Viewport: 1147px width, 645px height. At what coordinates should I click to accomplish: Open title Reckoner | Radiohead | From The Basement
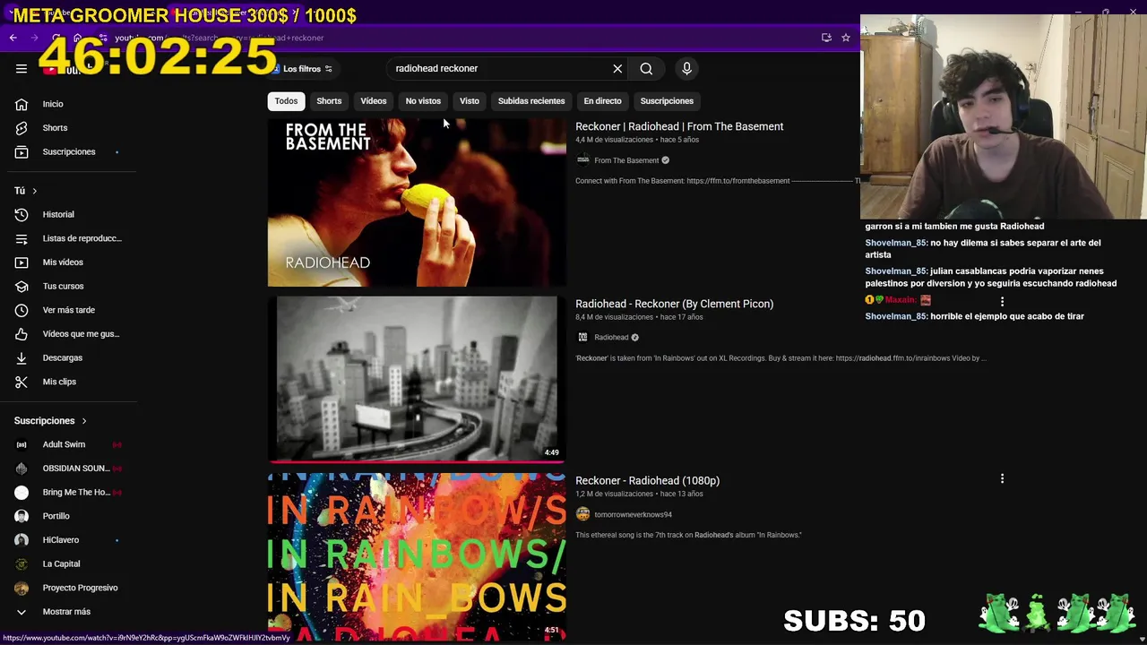(x=679, y=126)
